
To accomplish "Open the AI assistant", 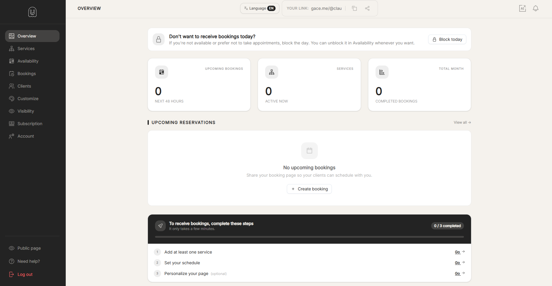I will pos(523,8).
